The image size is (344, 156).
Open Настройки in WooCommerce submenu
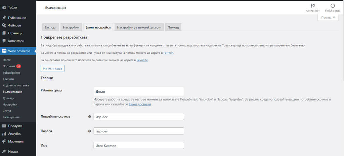(x=10, y=104)
